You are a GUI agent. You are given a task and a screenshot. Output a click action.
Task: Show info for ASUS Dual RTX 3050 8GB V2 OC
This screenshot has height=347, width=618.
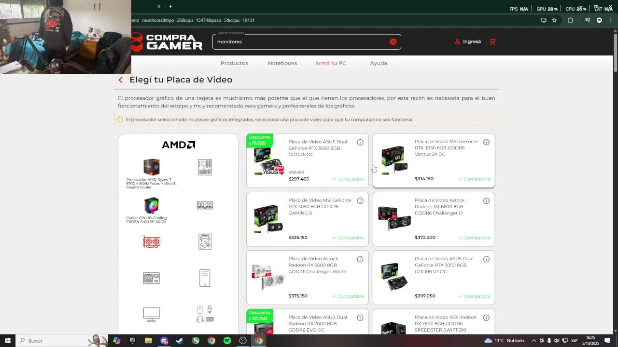click(x=486, y=259)
